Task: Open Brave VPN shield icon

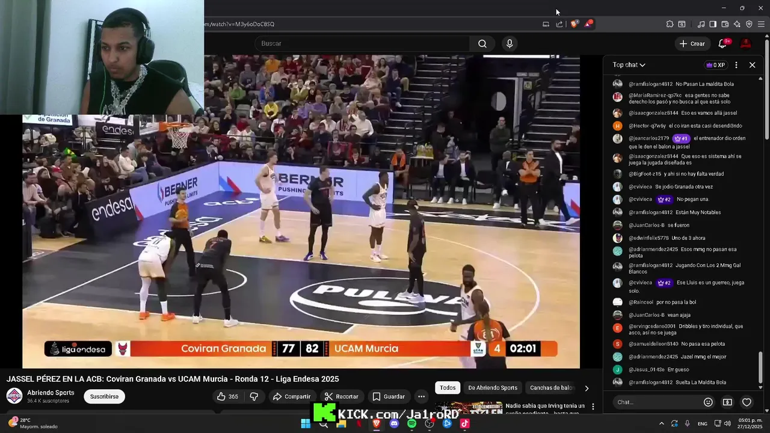Action: [x=749, y=24]
